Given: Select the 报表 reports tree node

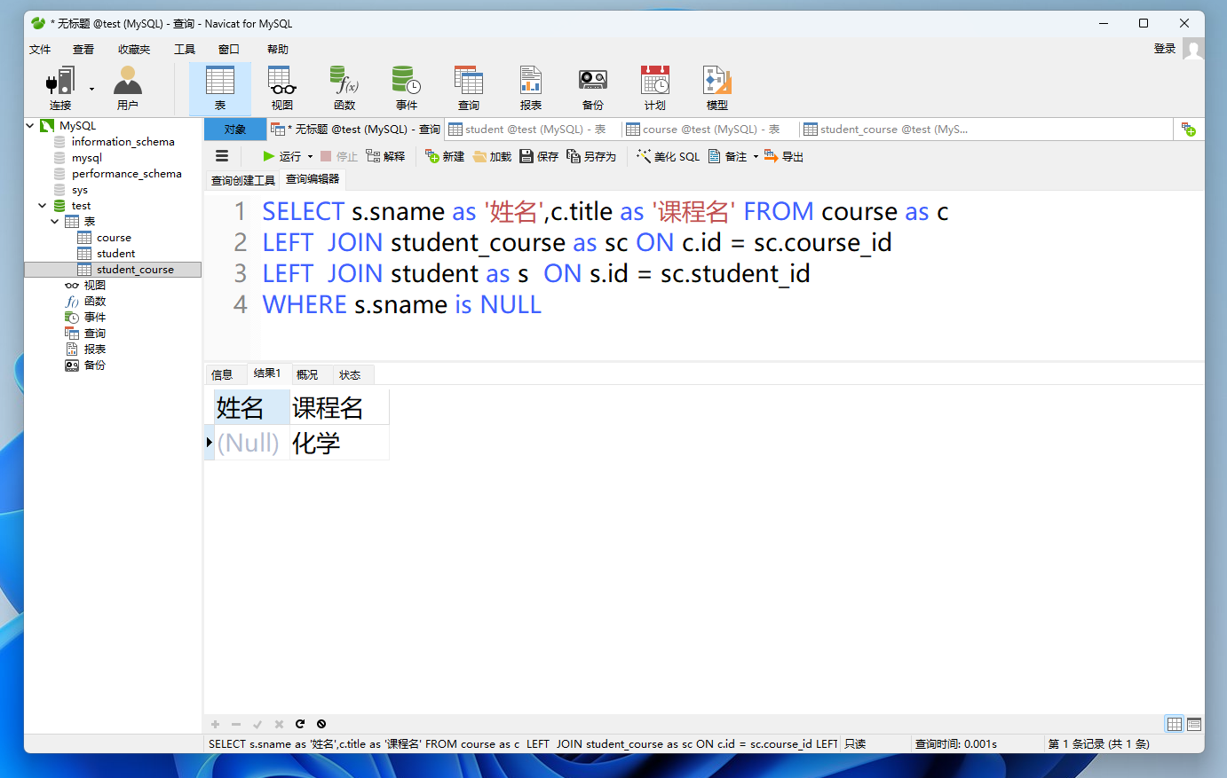Looking at the screenshot, I should pyautogui.click(x=94, y=350).
